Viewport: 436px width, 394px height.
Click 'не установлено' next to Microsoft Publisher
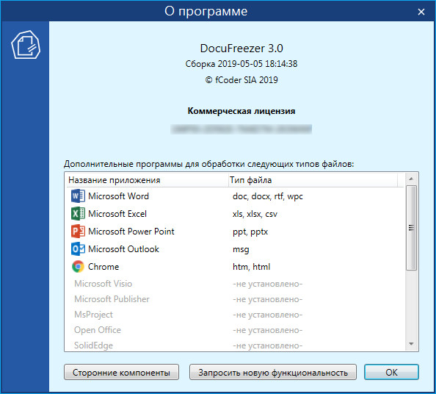coord(267,299)
